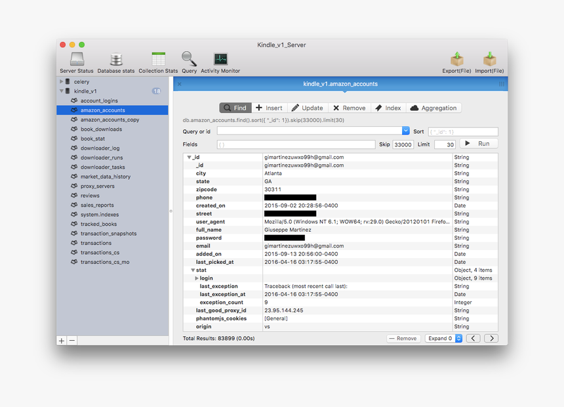Run the query
Viewport: 564px width, 407px height.
click(479, 144)
